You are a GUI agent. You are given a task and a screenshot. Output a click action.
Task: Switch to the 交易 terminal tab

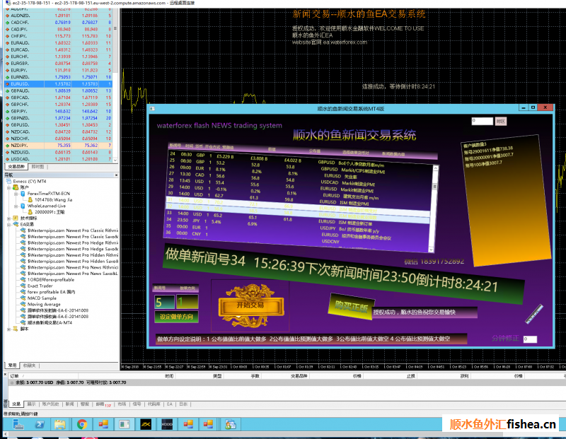16,404
